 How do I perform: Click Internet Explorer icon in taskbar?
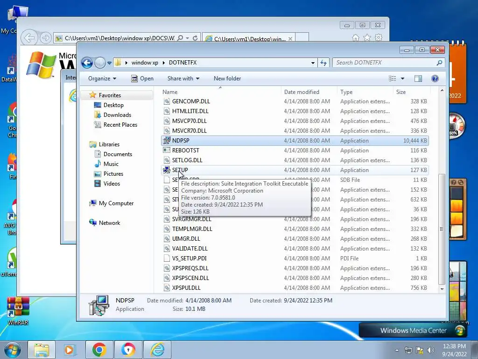coord(158,350)
